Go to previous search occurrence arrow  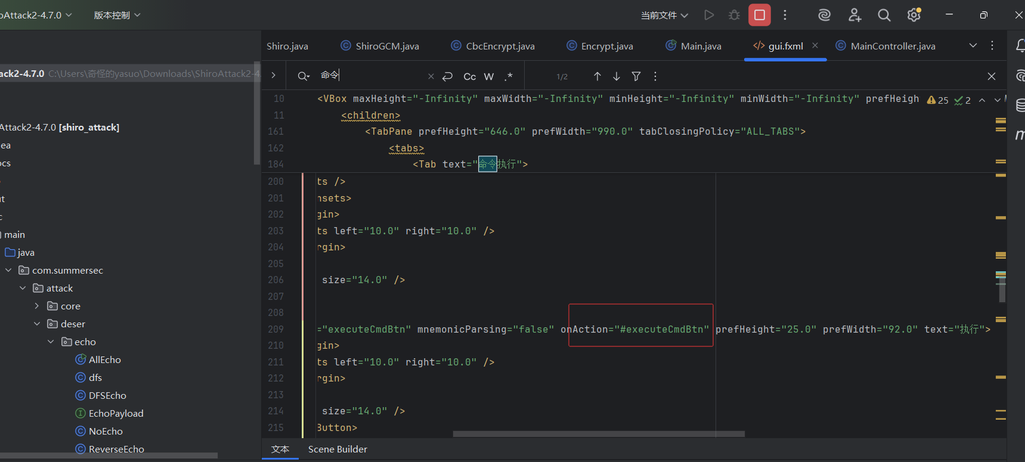coord(597,76)
